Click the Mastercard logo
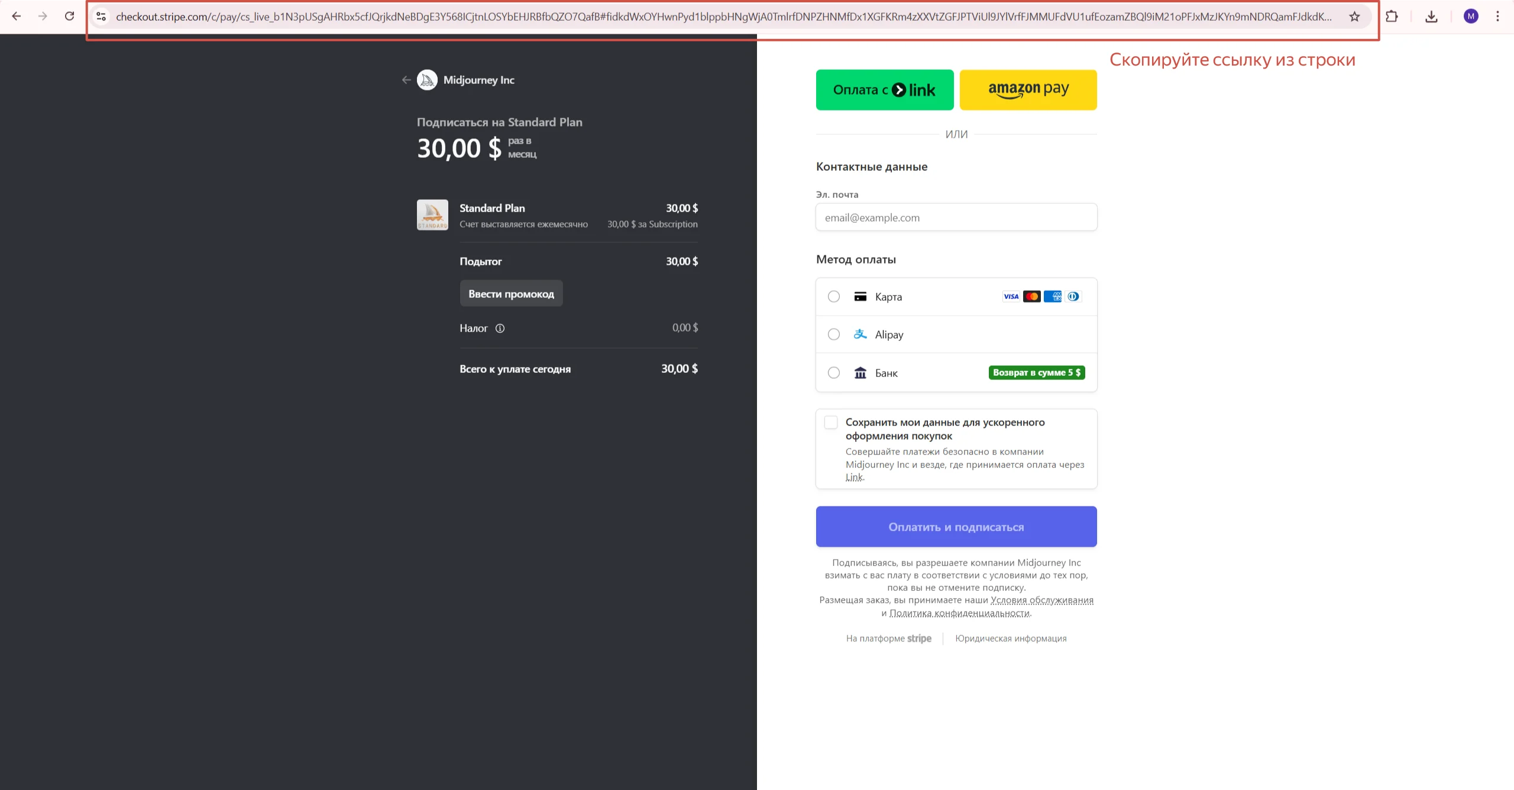Viewport: 1514px width, 790px height. tap(1031, 297)
